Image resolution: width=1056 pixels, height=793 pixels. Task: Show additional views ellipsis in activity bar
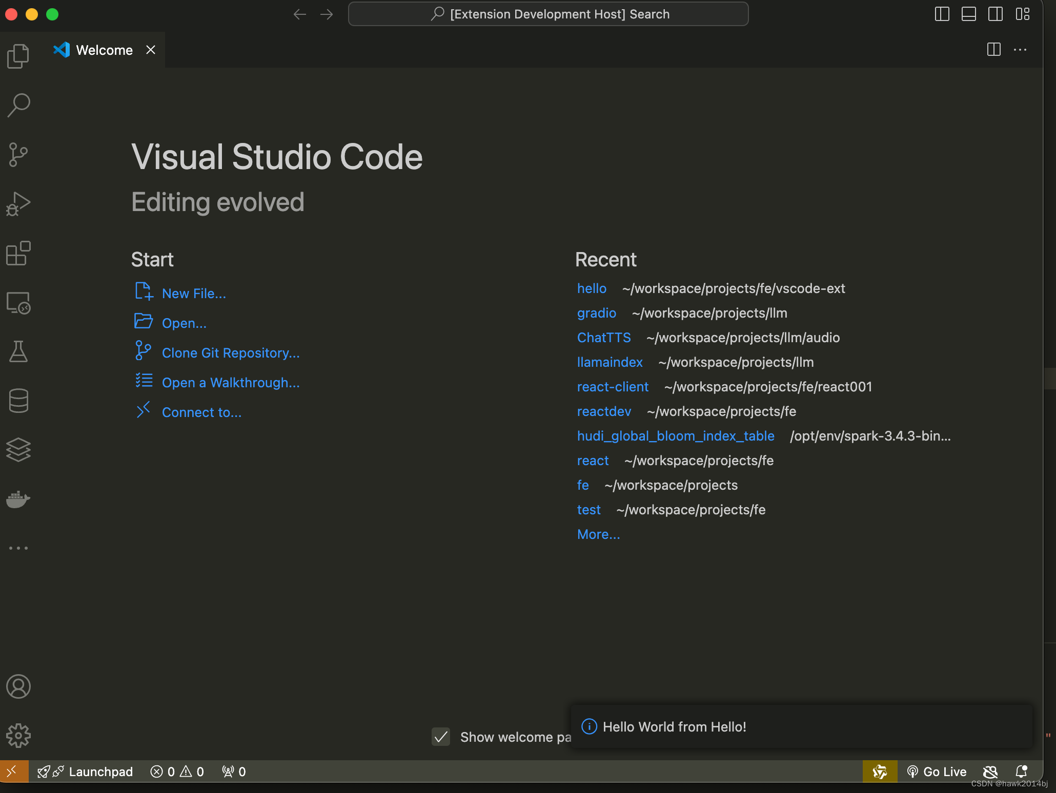(x=18, y=548)
